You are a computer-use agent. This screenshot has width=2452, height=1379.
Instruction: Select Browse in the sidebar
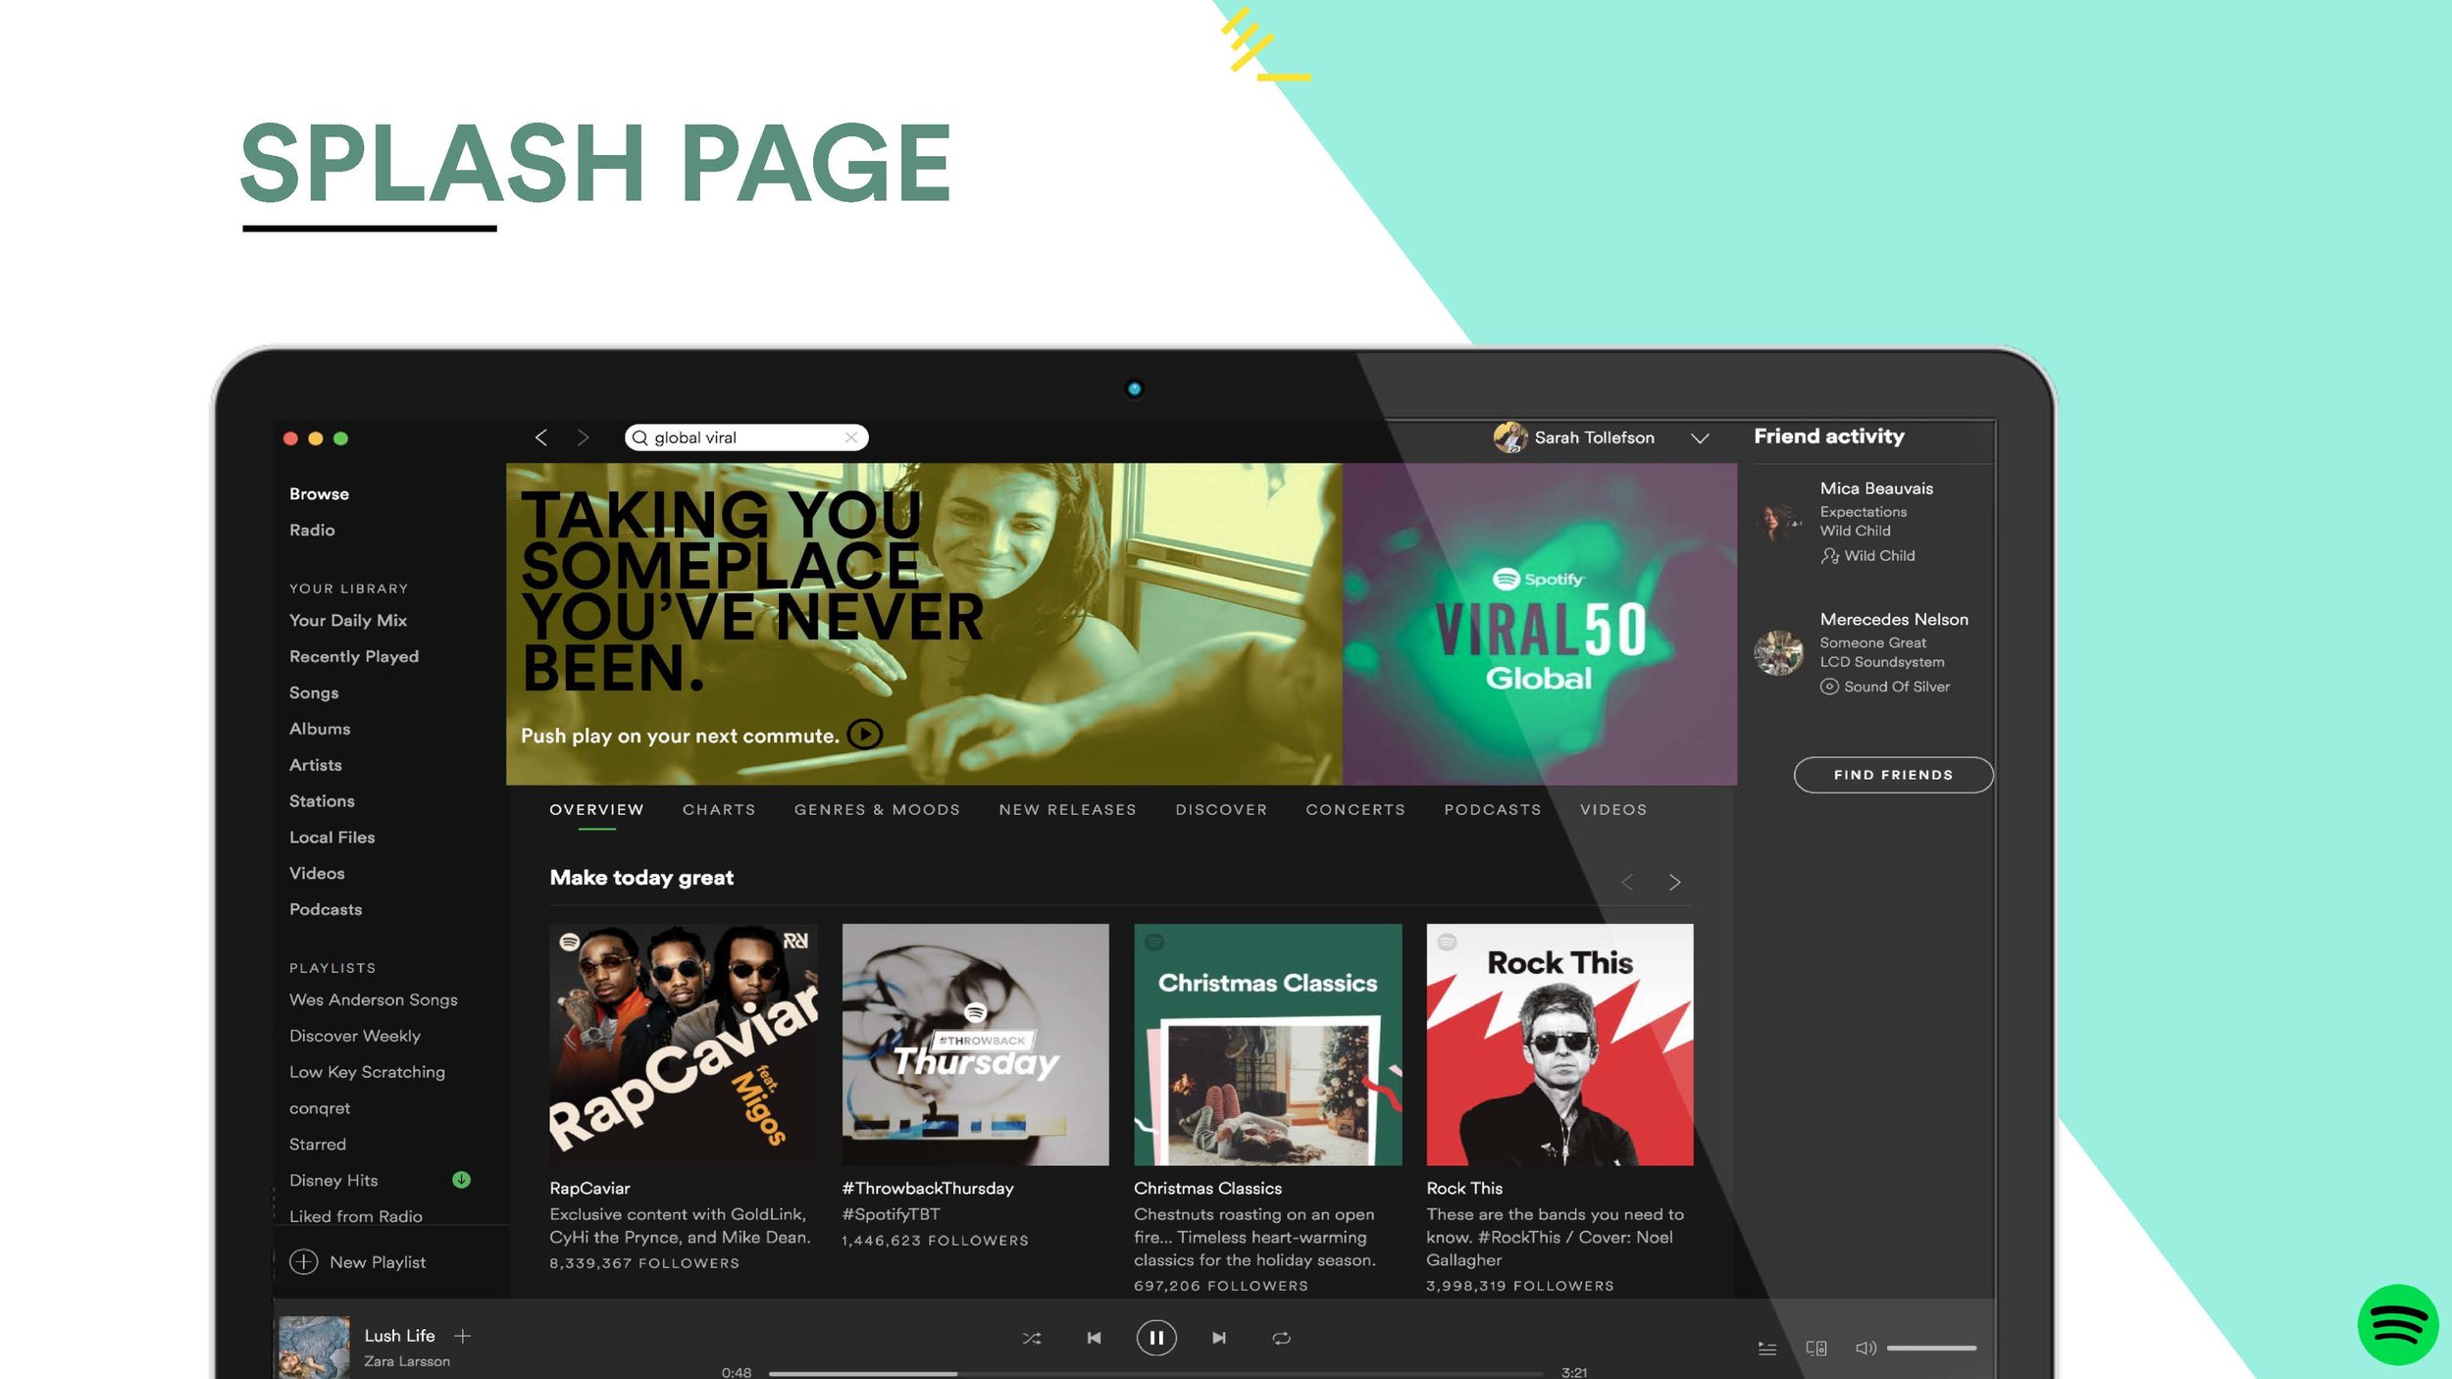point(319,494)
